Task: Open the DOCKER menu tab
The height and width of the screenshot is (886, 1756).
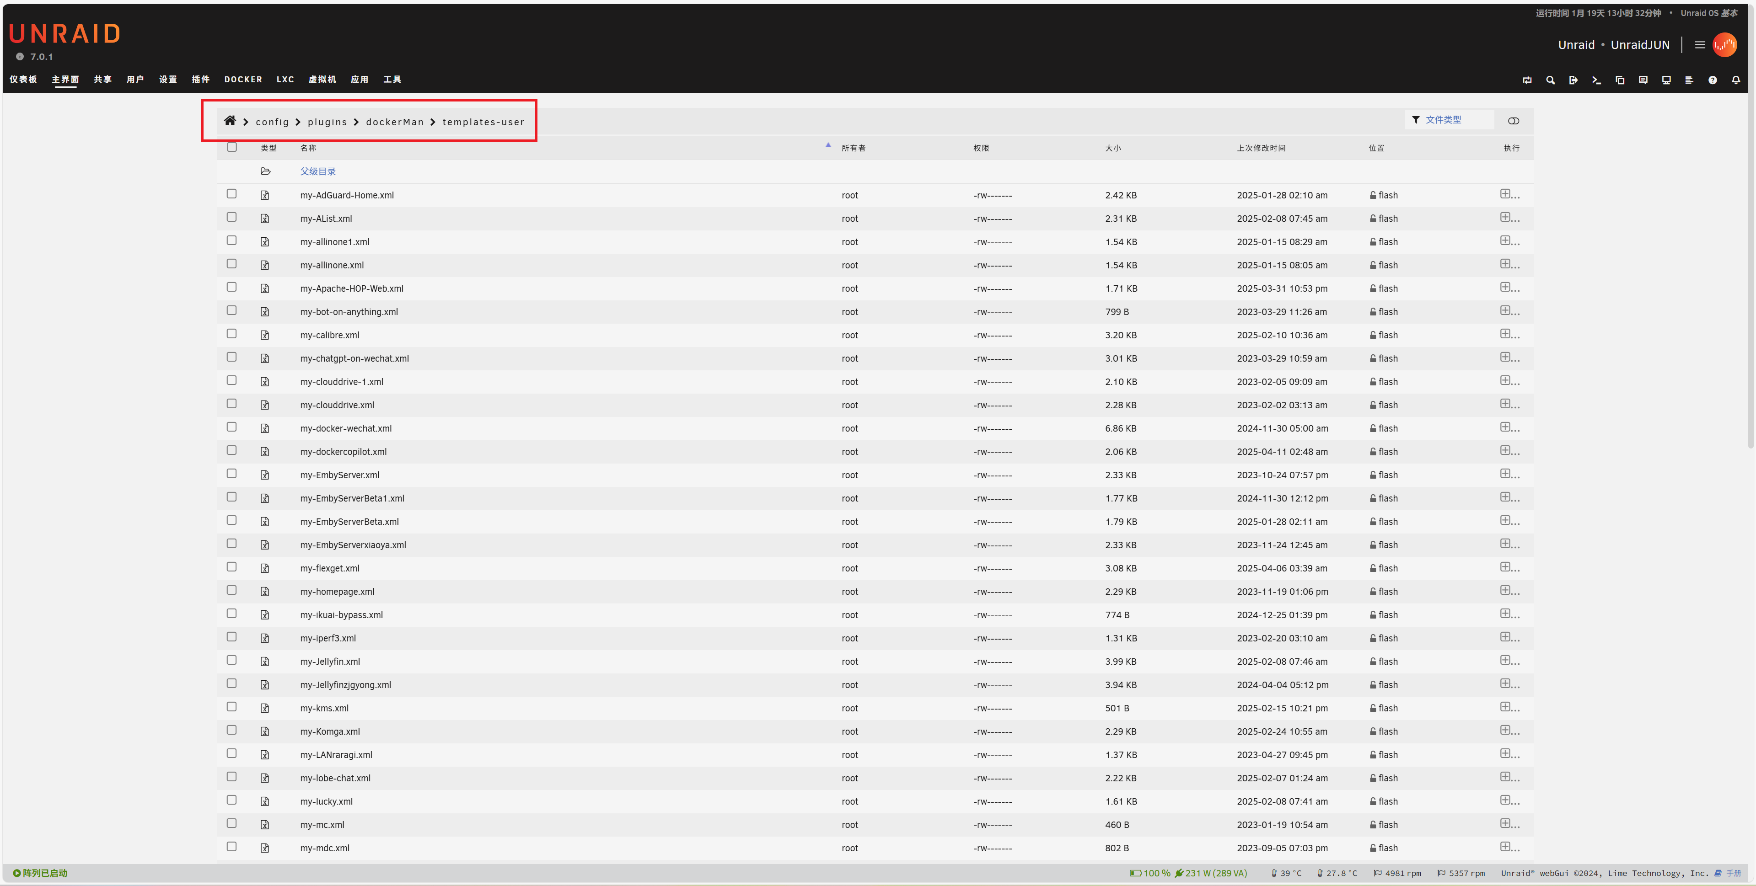Action: point(243,80)
